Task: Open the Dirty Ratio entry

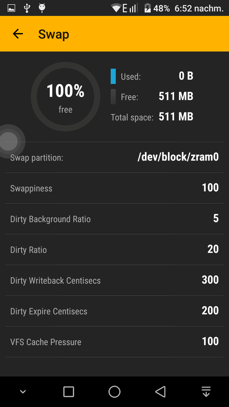Action: pos(114,250)
